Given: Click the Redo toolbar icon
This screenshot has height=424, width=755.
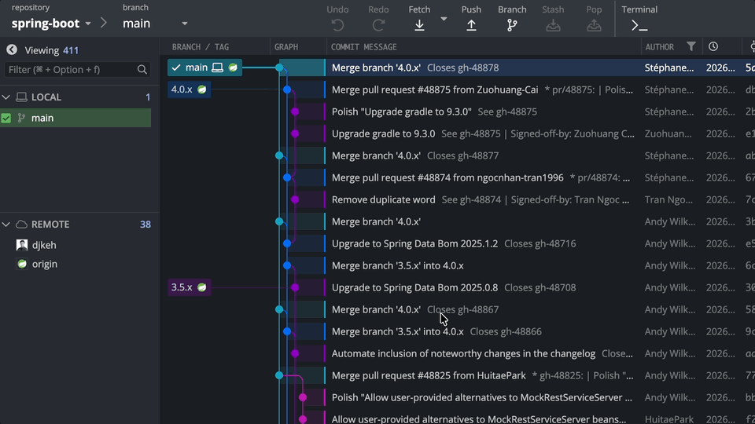Looking at the screenshot, I should coord(378,24).
